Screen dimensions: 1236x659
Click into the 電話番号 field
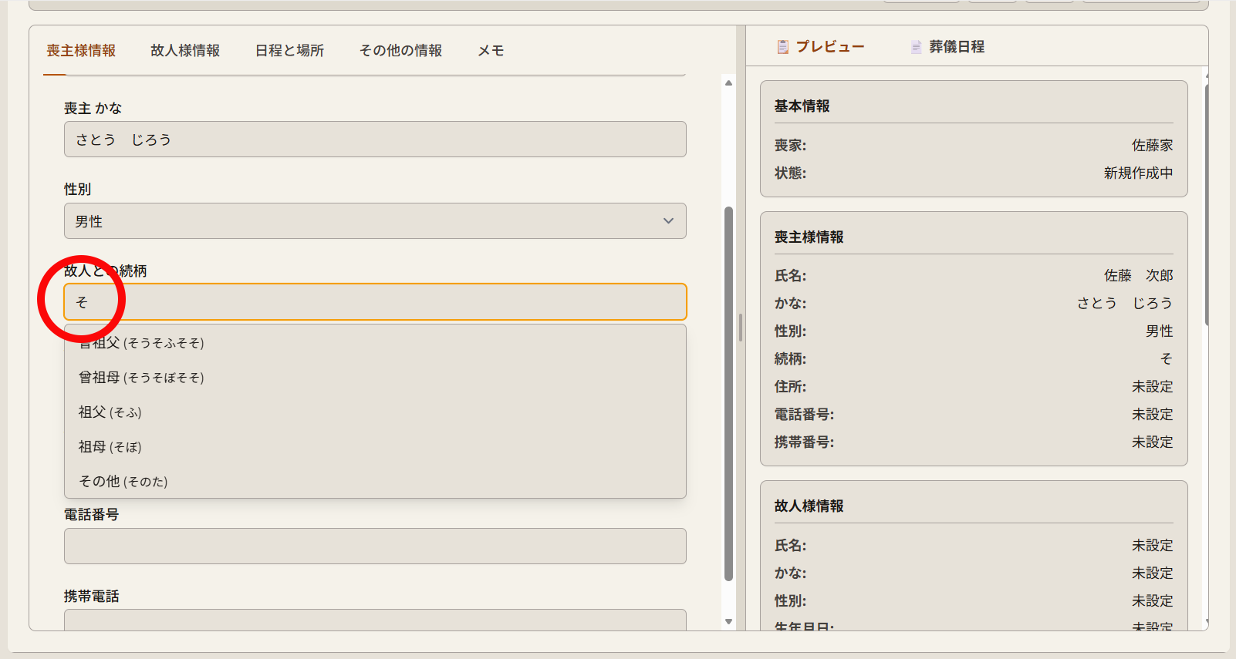[x=375, y=546]
